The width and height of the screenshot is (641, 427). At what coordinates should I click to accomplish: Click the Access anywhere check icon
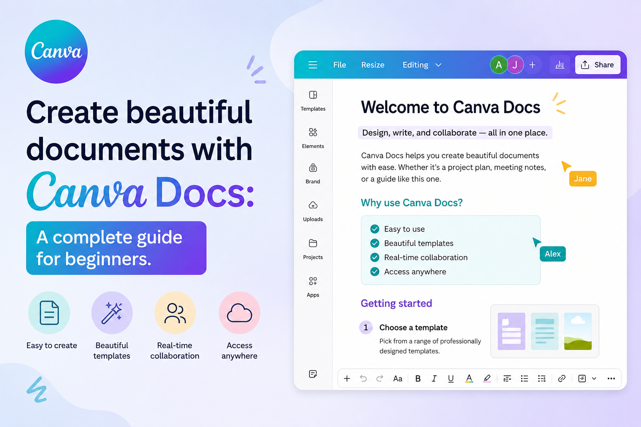pyautogui.click(x=375, y=271)
